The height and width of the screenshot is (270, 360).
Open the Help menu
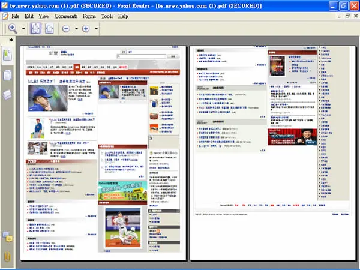123,16
